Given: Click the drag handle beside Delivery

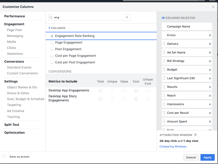Looking at the screenshot, I should pyautogui.click(x=164, y=44).
